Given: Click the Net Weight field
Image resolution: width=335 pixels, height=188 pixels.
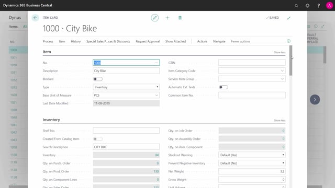Looking at the screenshot, I should pos(252,171).
